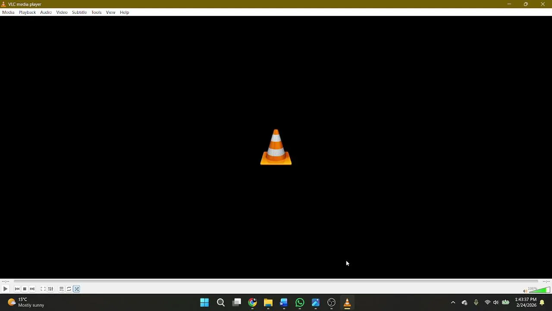Click the Play button
Viewport: 552px width, 311px height.
pyautogui.click(x=5, y=289)
